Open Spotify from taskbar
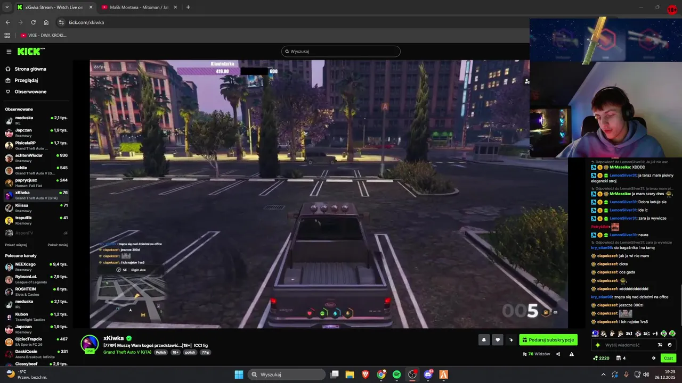682x383 pixels. [396, 374]
